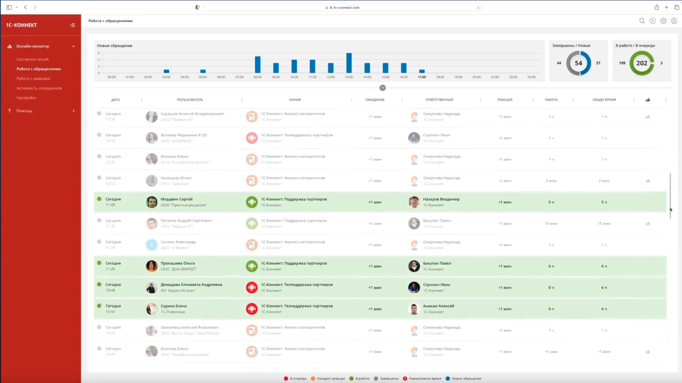Image resolution: width=682 pixels, height=383 pixels.
Task: Click the Safari share icon
Action: (x=656, y=7)
